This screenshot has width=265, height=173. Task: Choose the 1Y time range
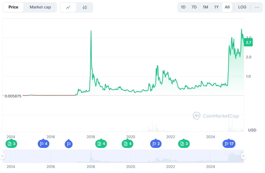[x=216, y=7]
